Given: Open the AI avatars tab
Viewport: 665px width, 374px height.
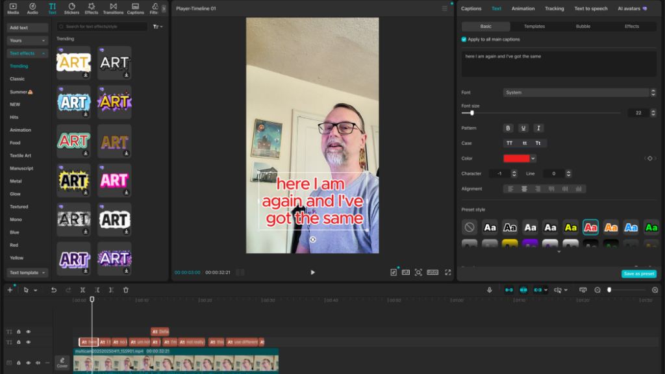Looking at the screenshot, I should 633,8.
